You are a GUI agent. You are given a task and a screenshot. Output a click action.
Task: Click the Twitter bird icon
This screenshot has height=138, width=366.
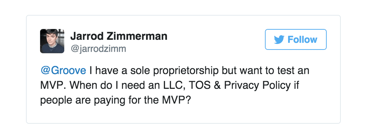point(279,40)
